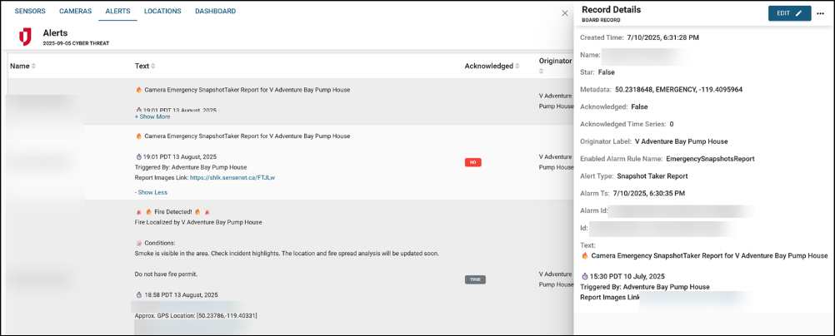Image resolution: width=835 pixels, height=336 pixels.
Task: Click the red shield Alerts logo
Action: [25, 37]
